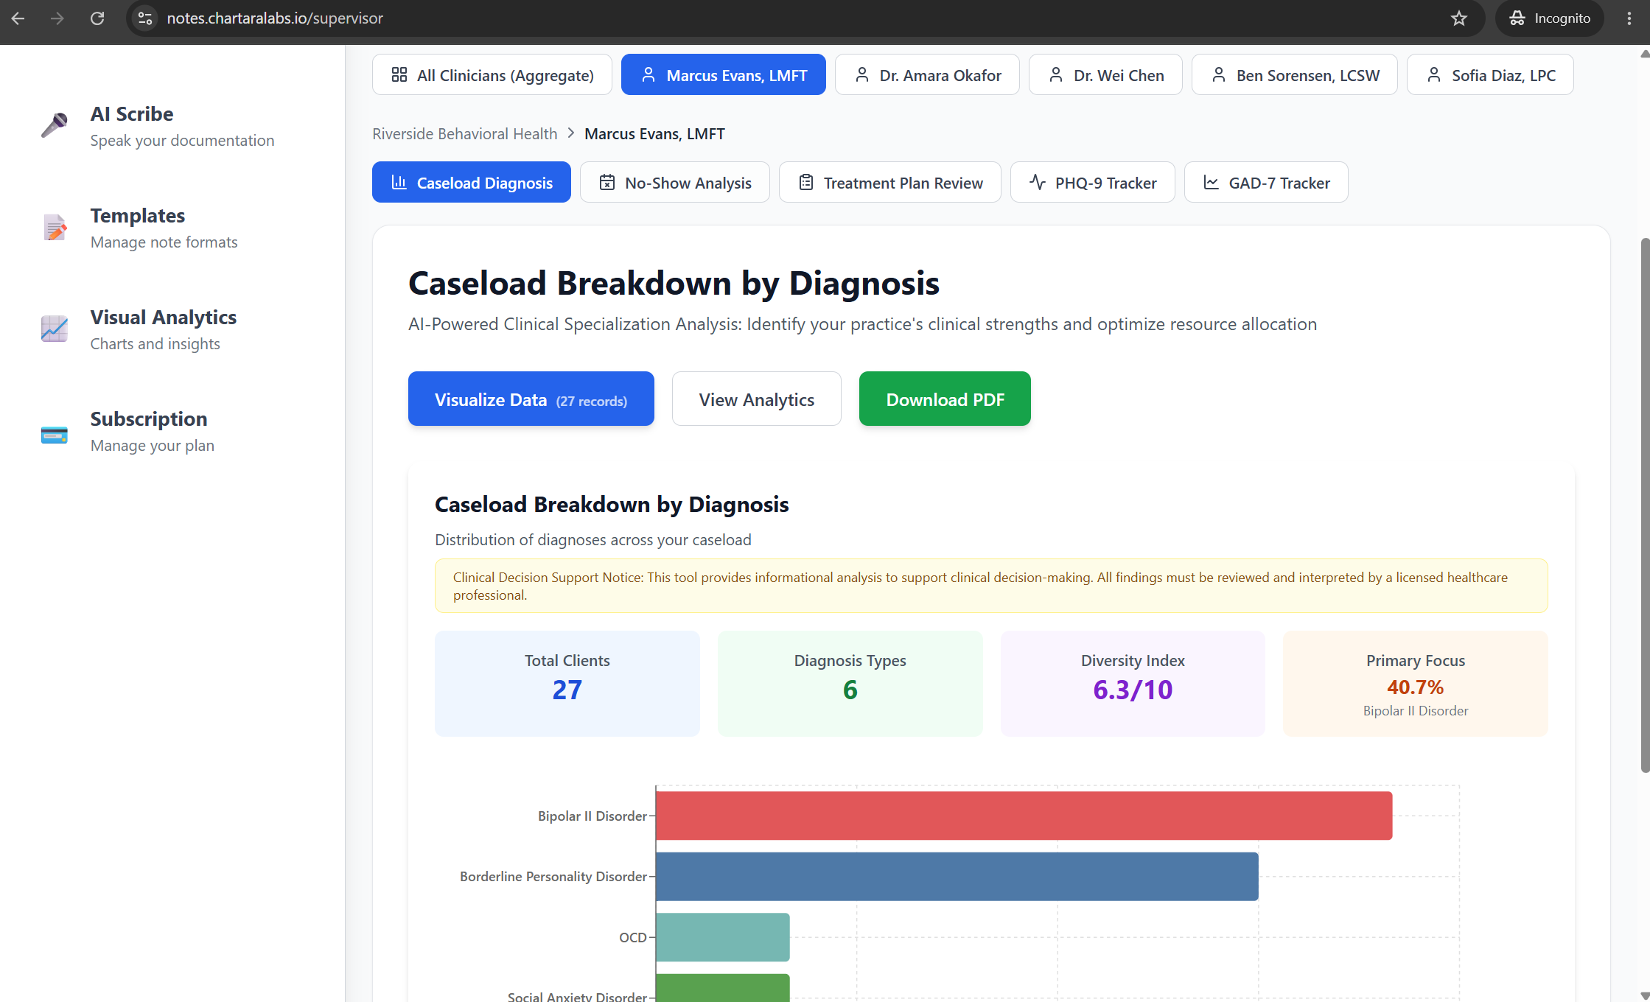This screenshot has width=1650, height=1002.
Task: Click the View Analytics button
Action: coord(757,399)
